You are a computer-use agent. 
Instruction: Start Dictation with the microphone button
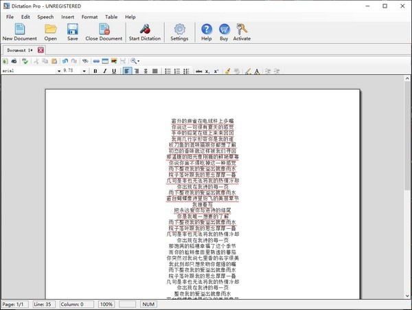145,32
